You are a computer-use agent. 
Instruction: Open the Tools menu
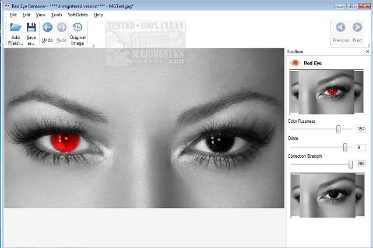(x=57, y=15)
